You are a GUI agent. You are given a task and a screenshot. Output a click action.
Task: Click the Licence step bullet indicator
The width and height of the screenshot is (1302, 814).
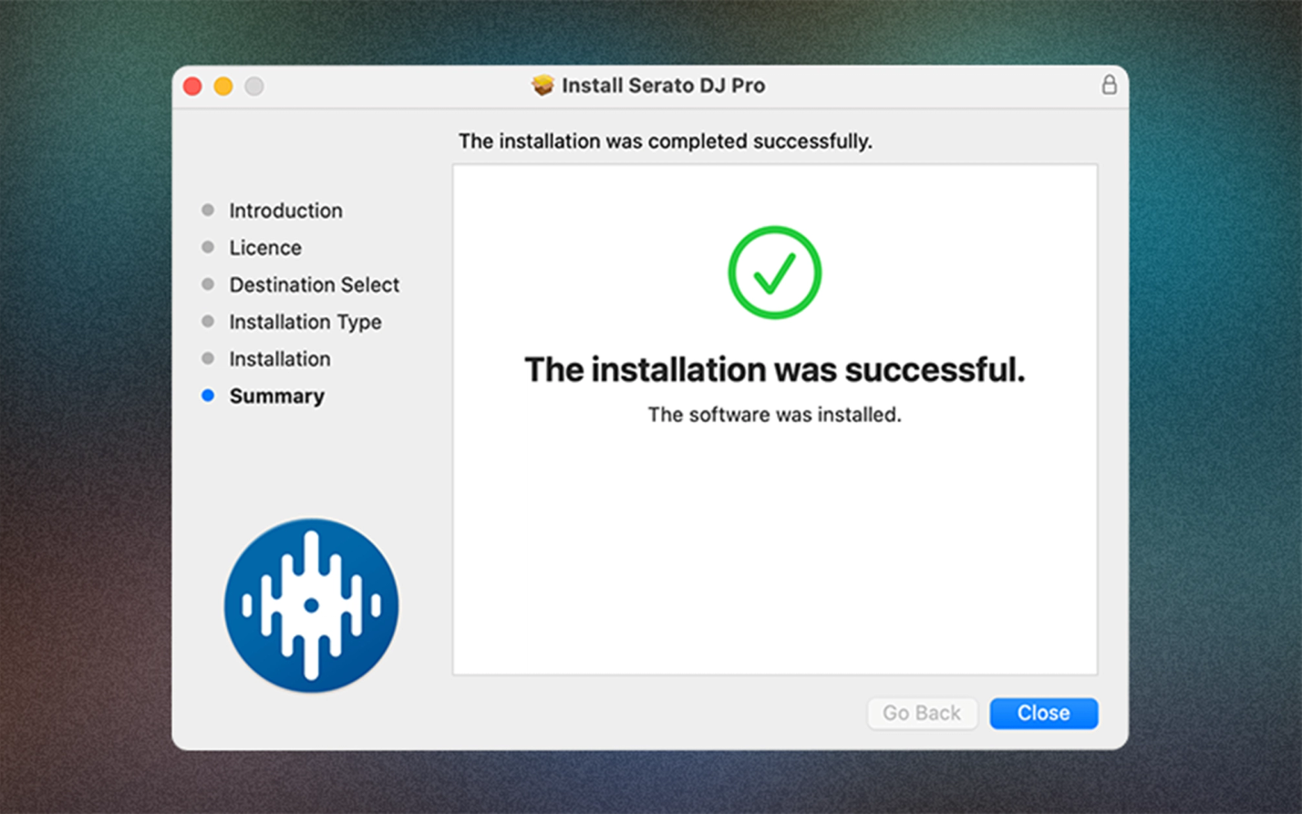[x=207, y=247]
